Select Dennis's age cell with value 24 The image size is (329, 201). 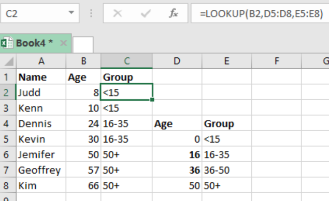(83, 123)
